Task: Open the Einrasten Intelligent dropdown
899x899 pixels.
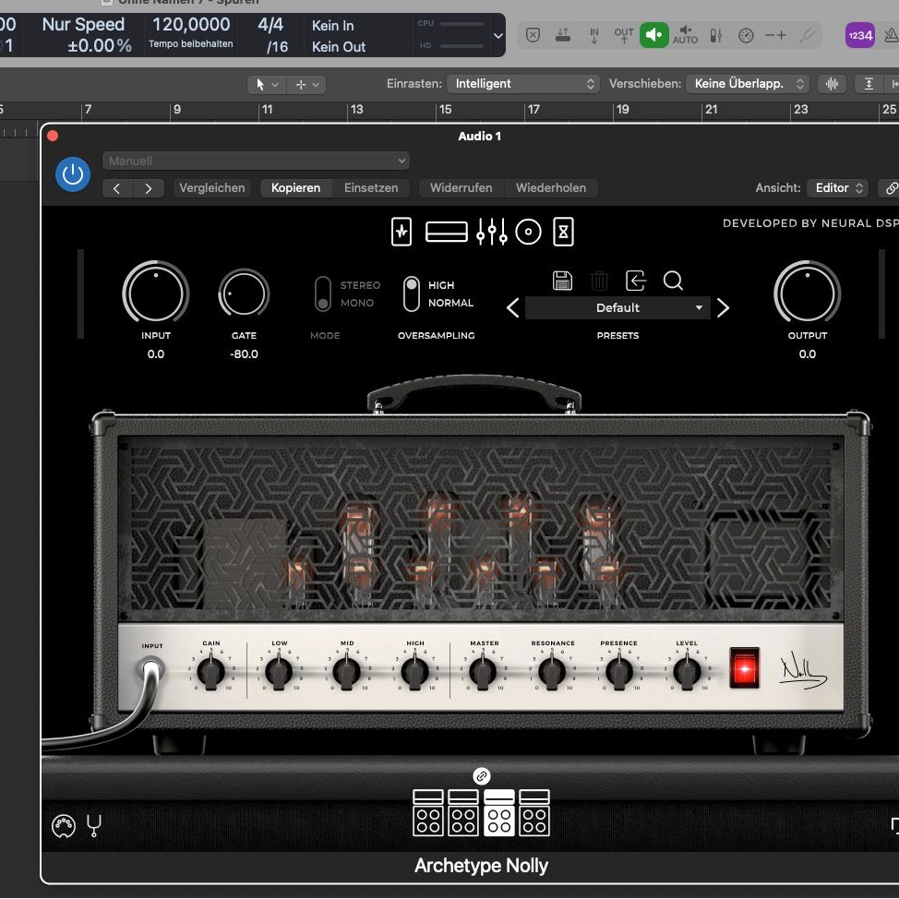Action: point(524,84)
